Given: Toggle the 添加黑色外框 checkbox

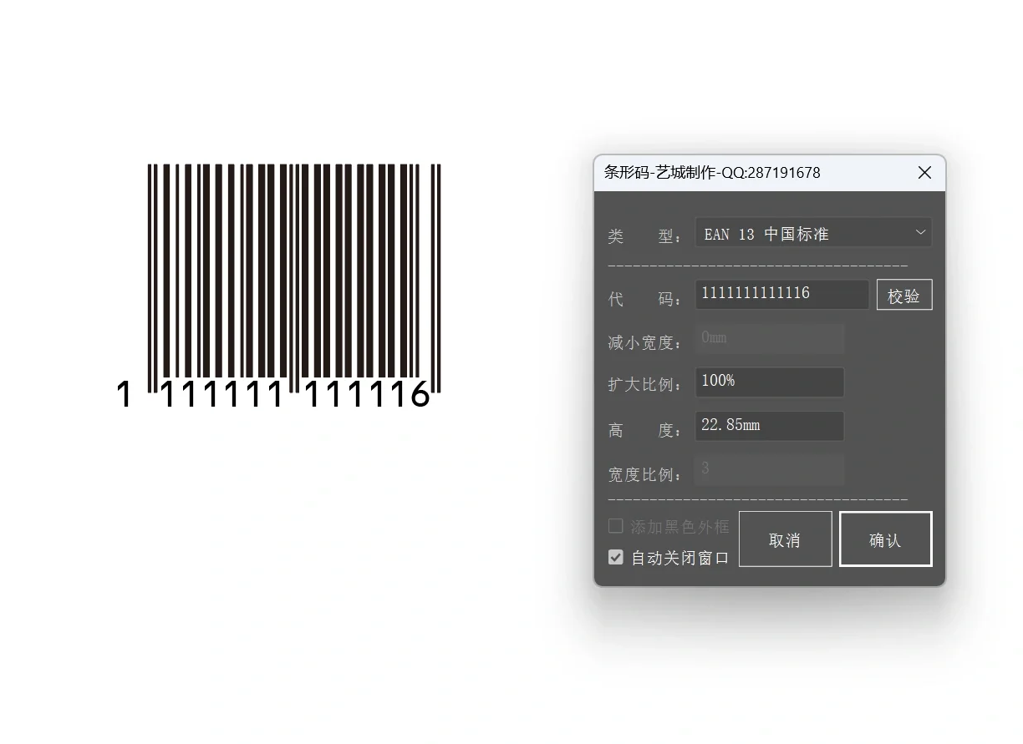Looking at the screenshot, I should [x=616, y=526].
